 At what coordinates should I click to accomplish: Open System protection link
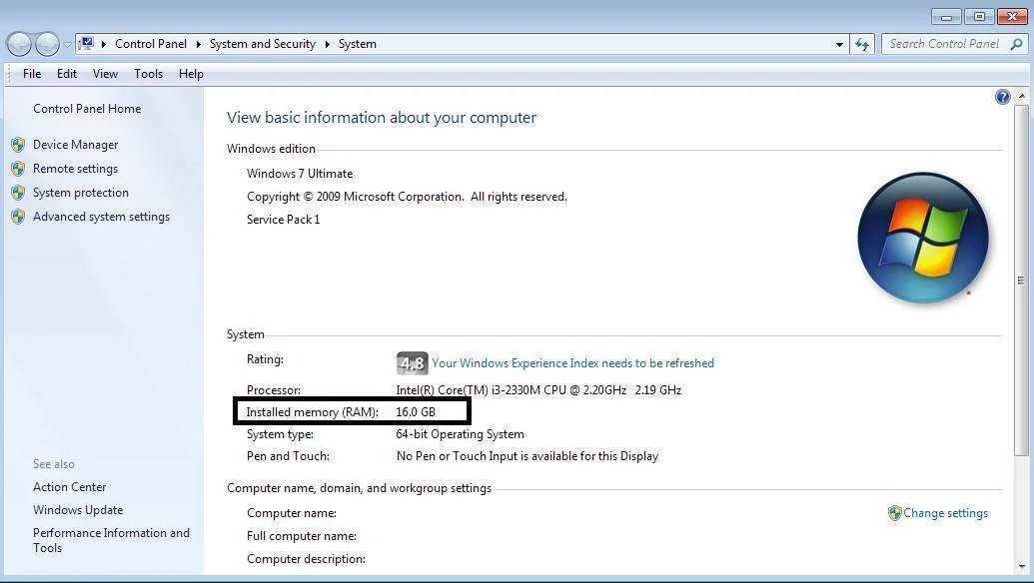81,193
